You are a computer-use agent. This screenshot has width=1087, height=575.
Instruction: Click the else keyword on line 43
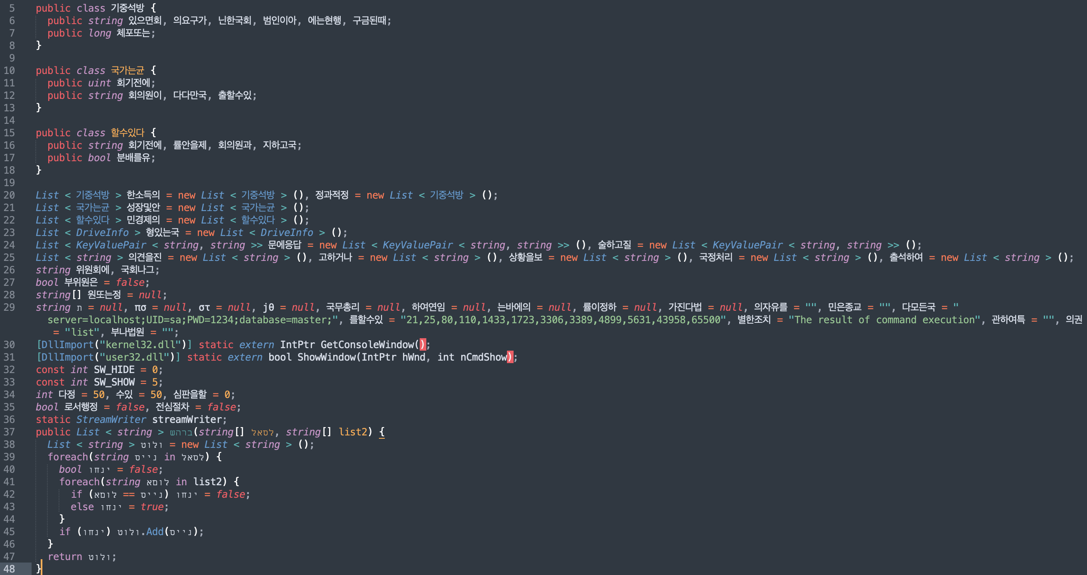click(x=82, y=507)
